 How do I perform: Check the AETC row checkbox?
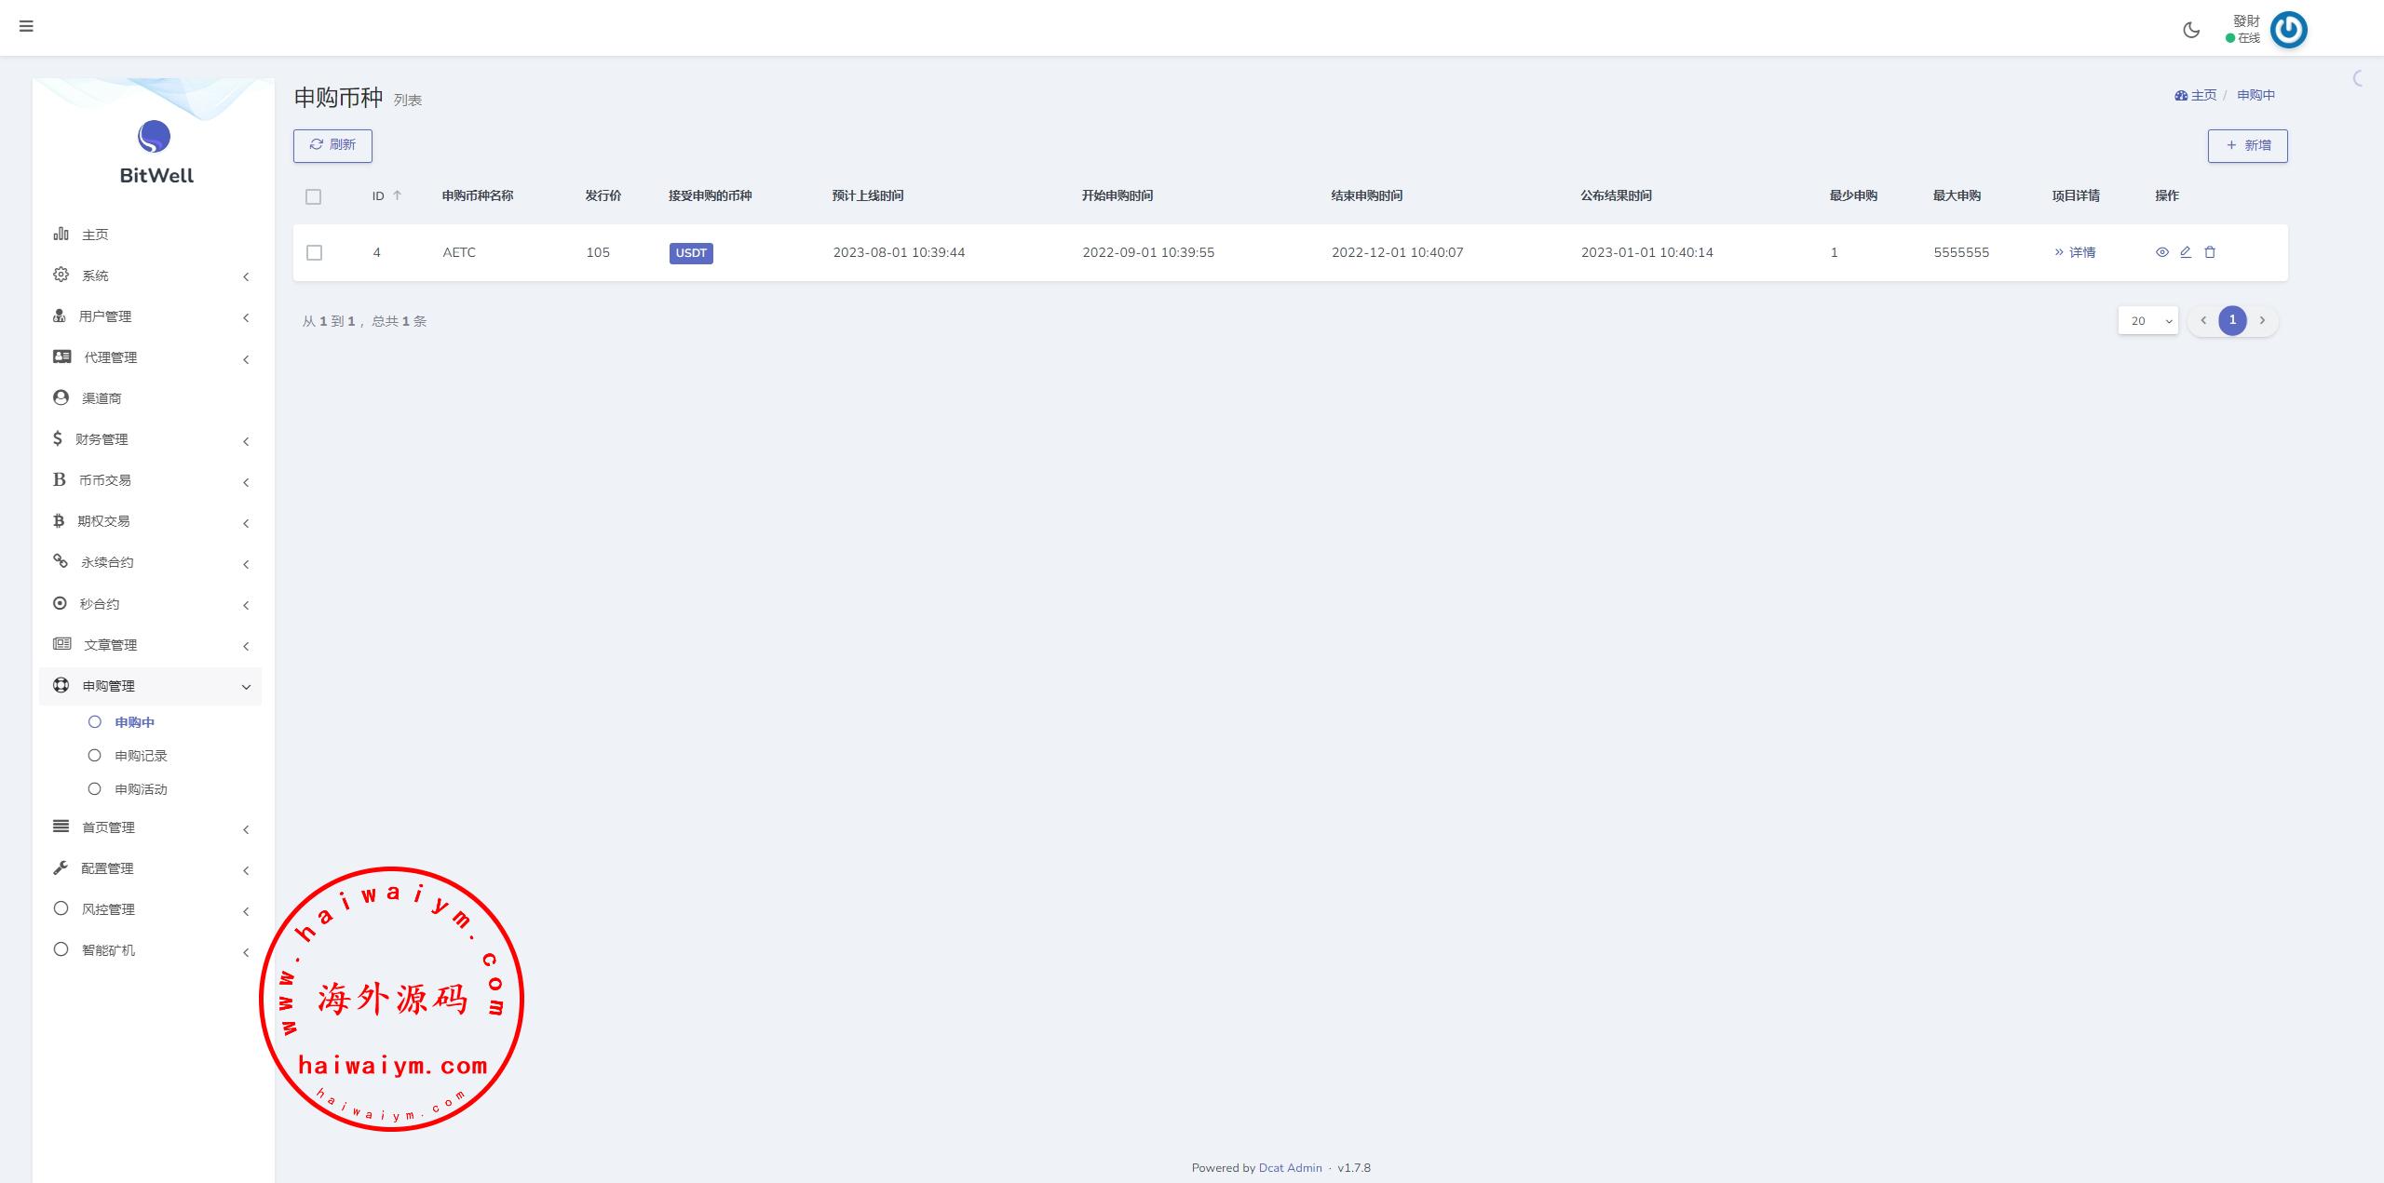[314, 253]
